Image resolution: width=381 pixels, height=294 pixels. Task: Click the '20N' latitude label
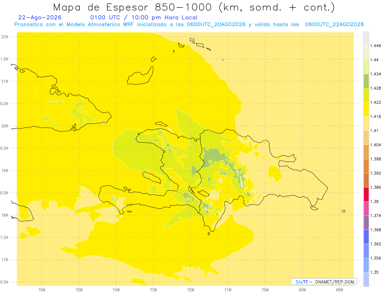coord(5,126)
